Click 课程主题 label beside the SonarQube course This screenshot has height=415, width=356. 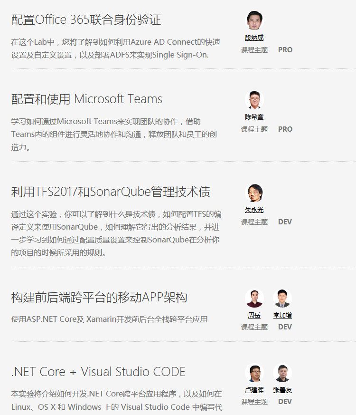(x=254, y=222)
